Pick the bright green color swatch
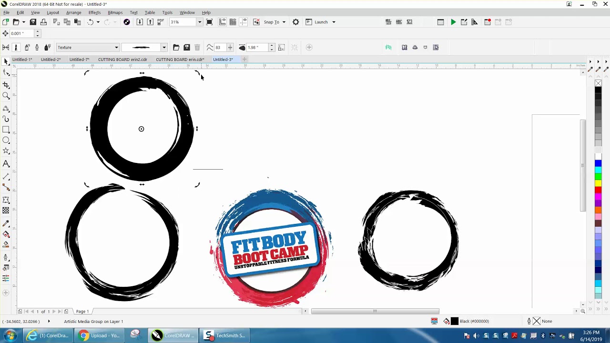Viewport: 610px width, 343px height. click(x=598, y=177)
